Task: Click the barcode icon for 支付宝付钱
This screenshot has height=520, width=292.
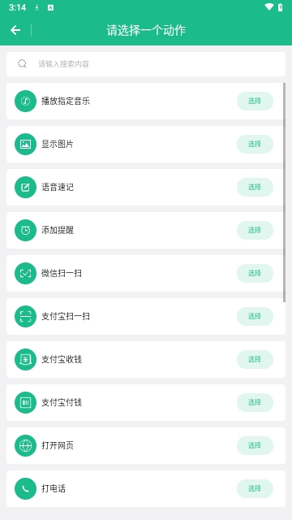Action: click(25, 403)
